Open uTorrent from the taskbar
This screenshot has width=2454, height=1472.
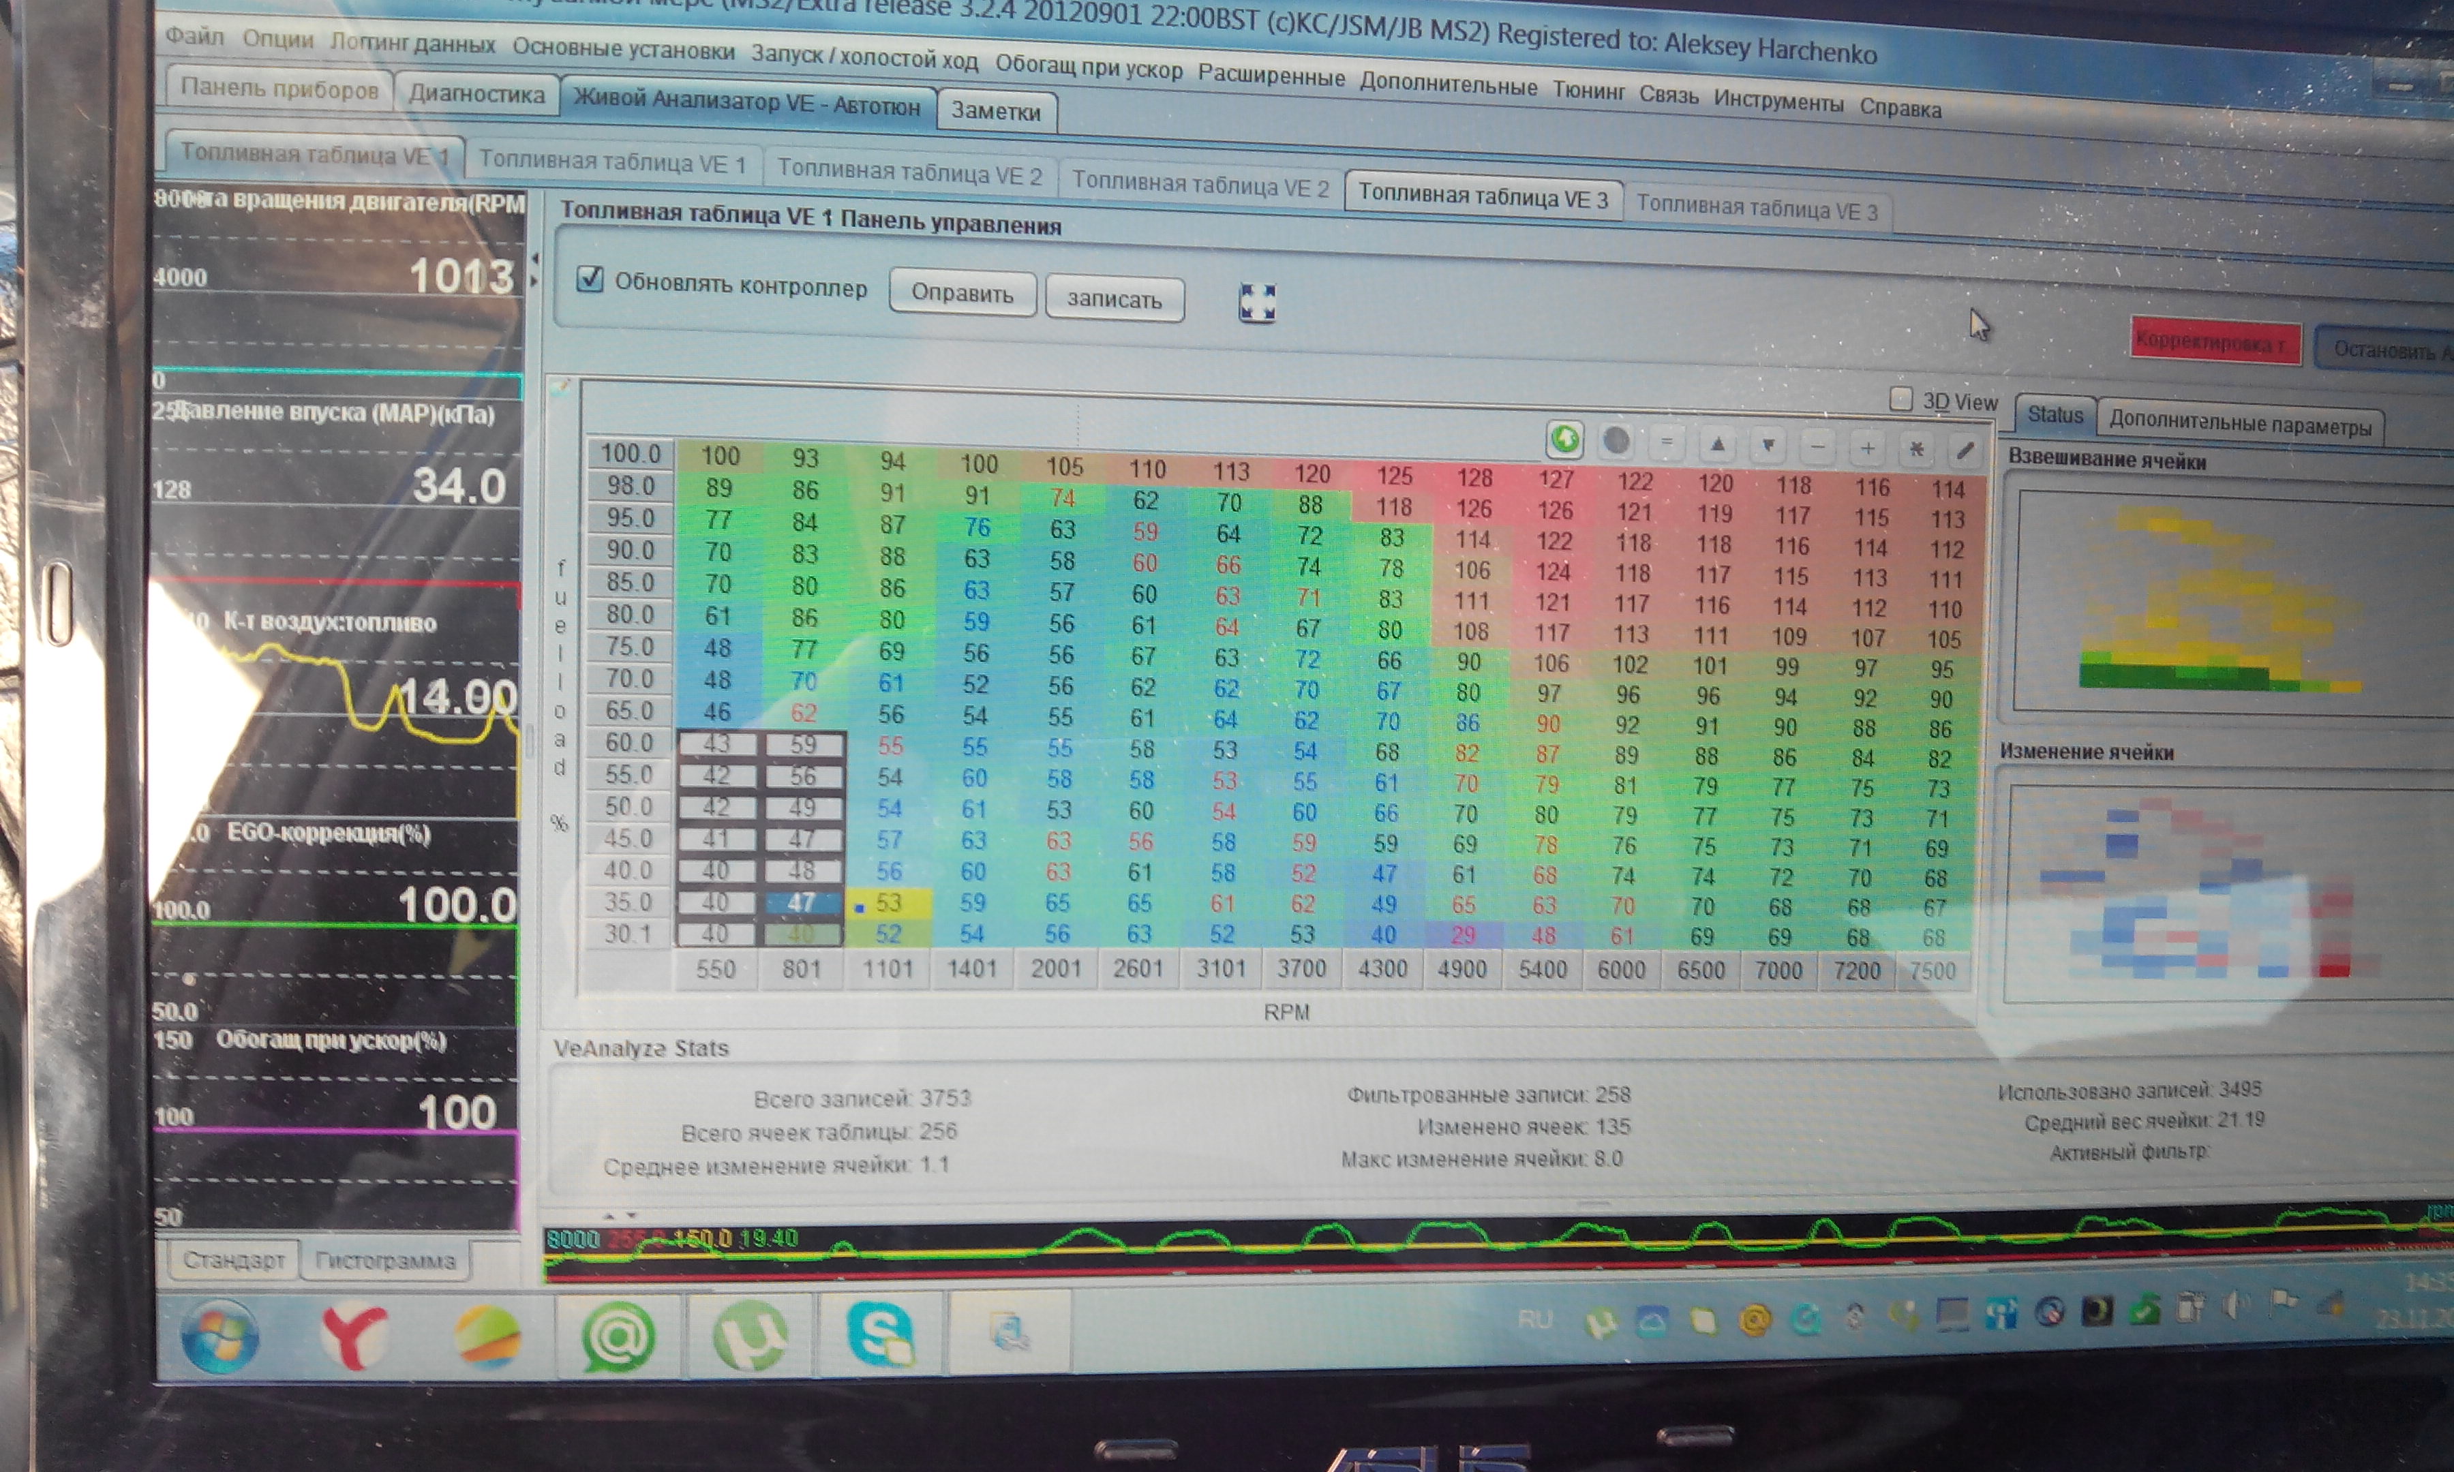point(750,1337)
